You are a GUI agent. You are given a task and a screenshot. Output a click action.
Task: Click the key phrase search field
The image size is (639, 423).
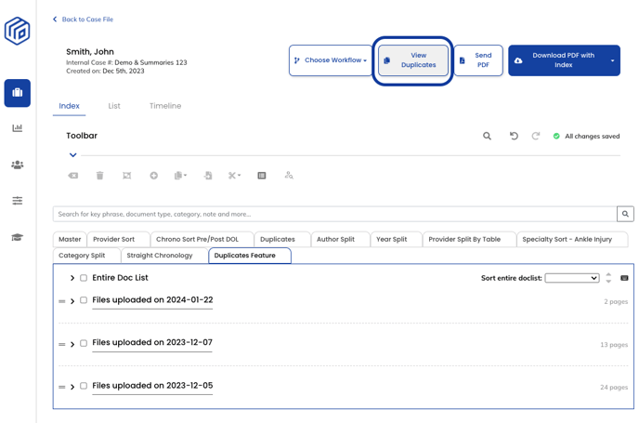334,214
